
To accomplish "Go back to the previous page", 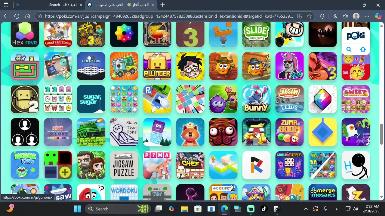I will (x=6, y=16).
